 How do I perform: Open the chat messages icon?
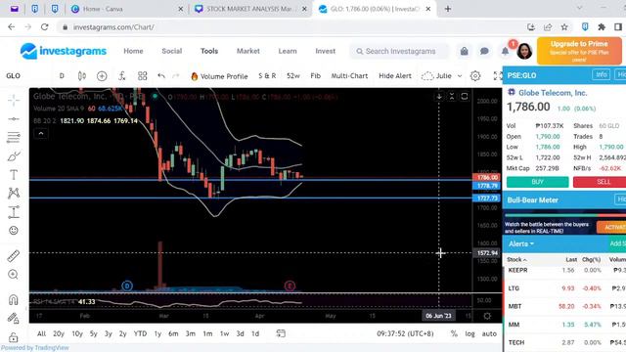click(x=484, y=51)
